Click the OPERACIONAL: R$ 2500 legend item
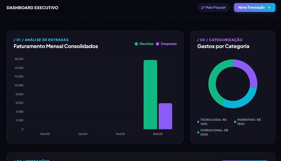Image resolution: width=281 pixels, height=161 pixels. point(213,132)
